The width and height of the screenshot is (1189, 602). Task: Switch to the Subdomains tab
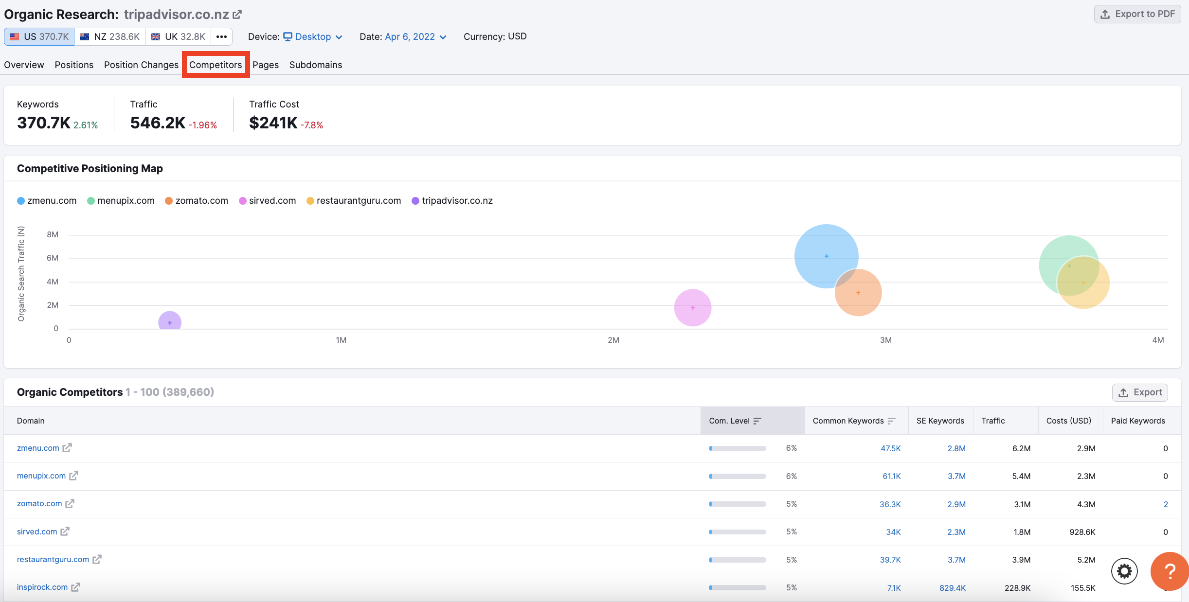(316, 65)
